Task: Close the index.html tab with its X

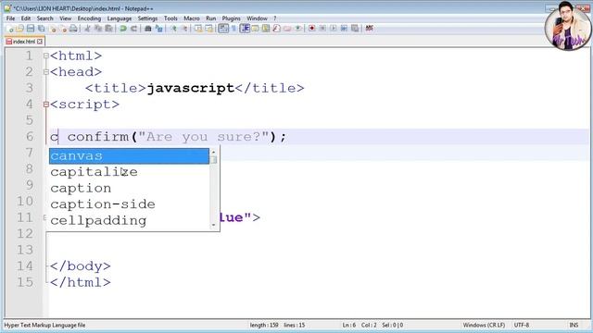Action: point(40,42)
